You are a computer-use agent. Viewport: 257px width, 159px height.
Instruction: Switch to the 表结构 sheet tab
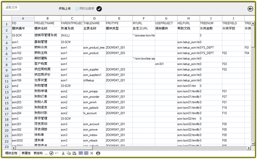(38, 153)
